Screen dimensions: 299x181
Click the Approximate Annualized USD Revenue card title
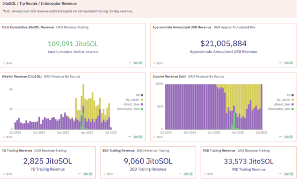182,27
